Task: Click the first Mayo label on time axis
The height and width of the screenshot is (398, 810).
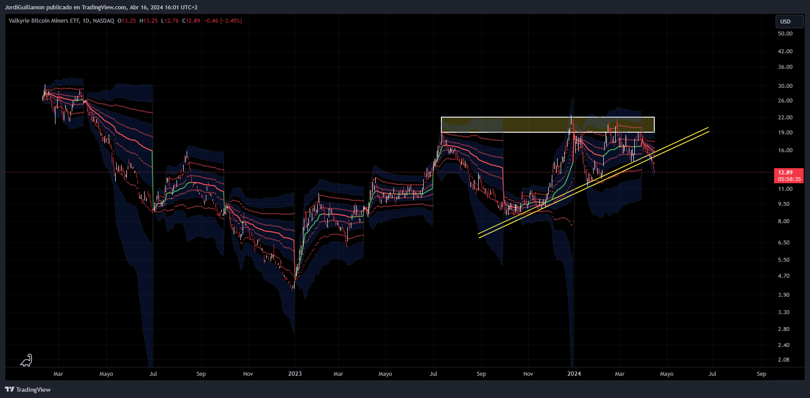Action: point(106,374)
